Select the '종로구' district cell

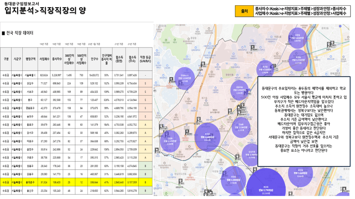[x=30, y=125]
